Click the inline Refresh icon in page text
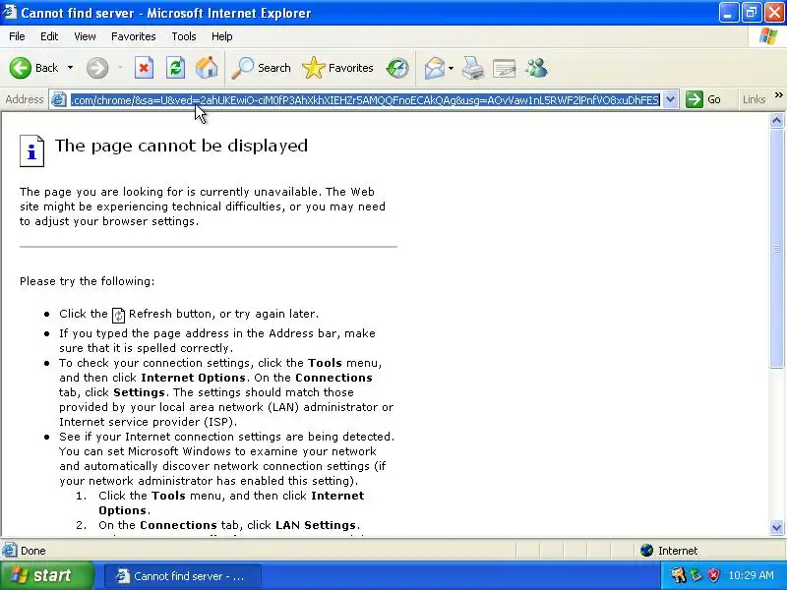The height and width of the screenshot is (590, 787). click(x=118, y=315)
